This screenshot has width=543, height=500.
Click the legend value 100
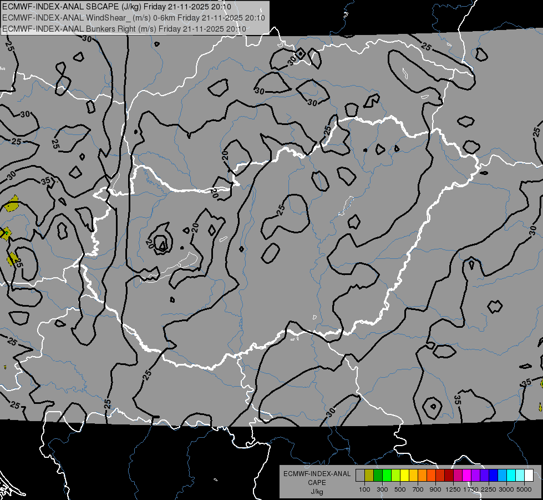(x=364, y=489)
